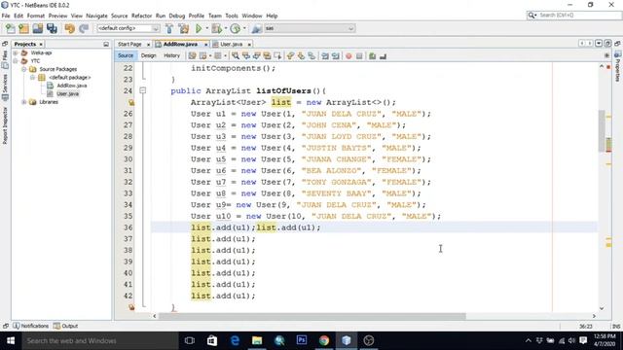Open the Output panel button

[x=66, y=326]
